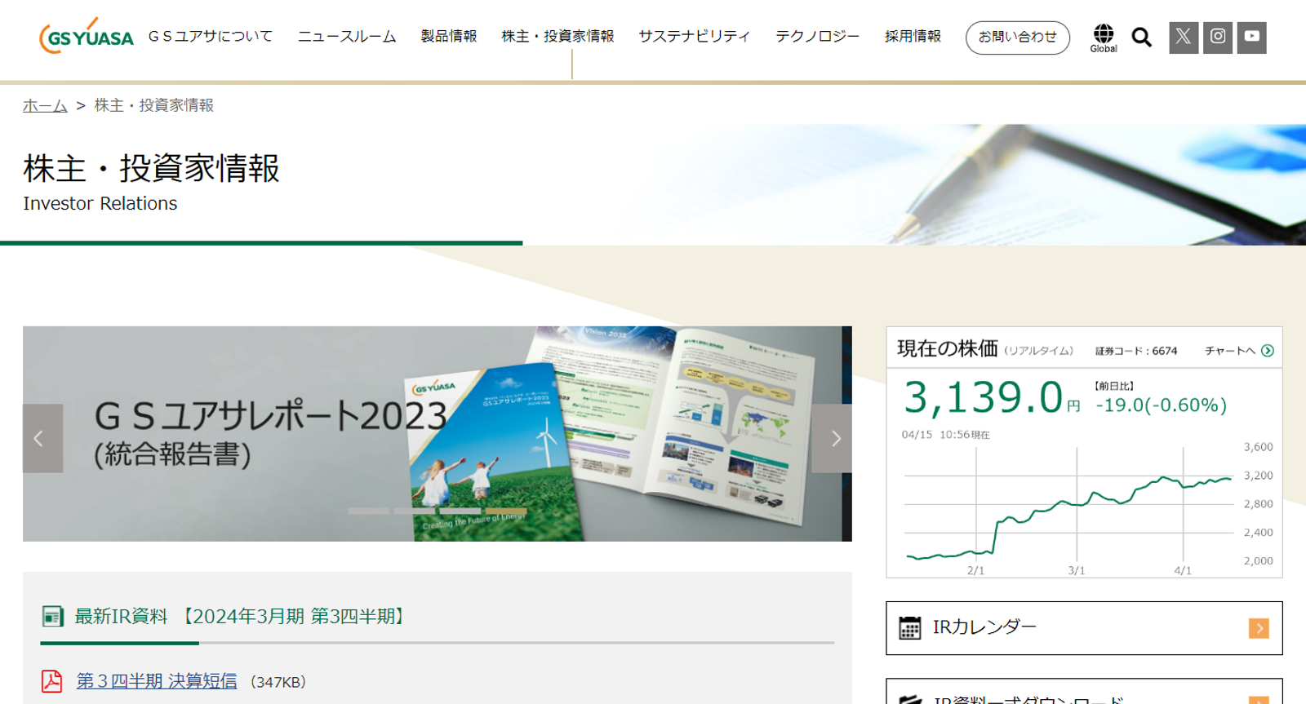
Task: Click the ホーム breadcrumb link
Action: pos(45,105)
